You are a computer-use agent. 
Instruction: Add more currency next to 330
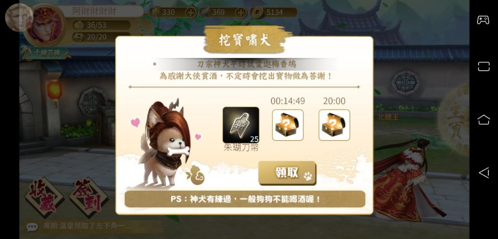pos(191,13)
